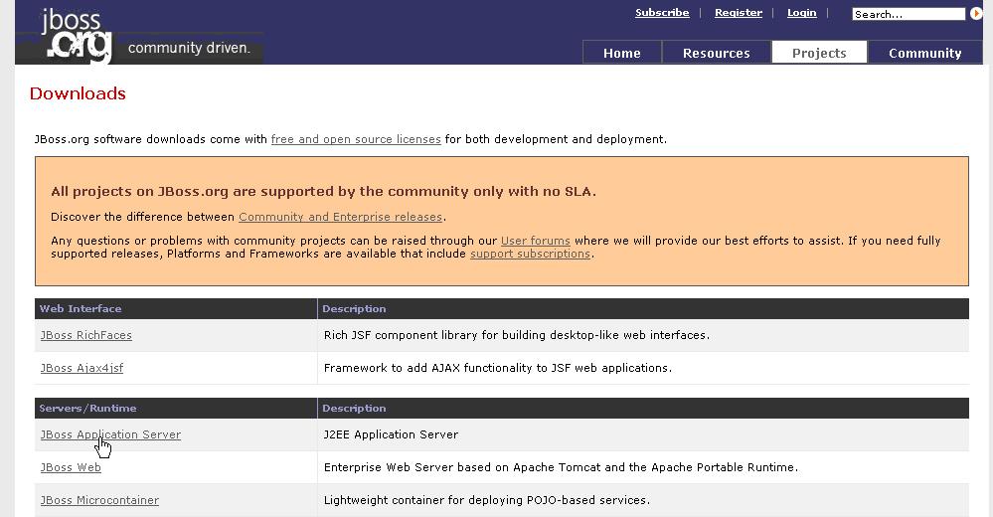Viewport: 993px width, 517px height.
Task: Click the Downloads page heading
Action: tap(78, 93)
